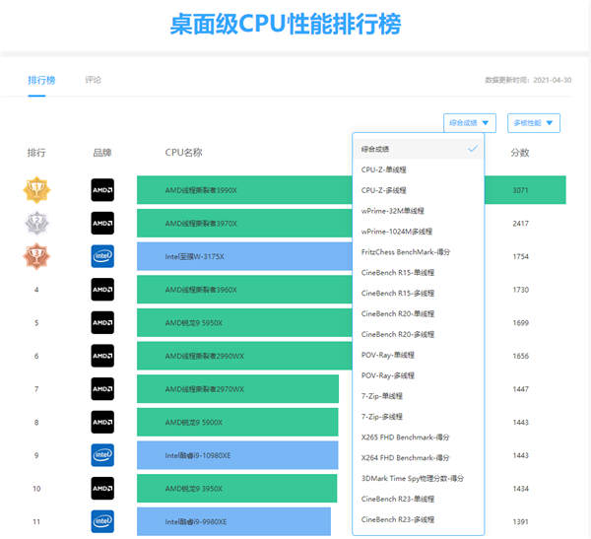Choose X264 FHD Benchmark-得分 option
The image size is (591, 539).
pos(419,457)
